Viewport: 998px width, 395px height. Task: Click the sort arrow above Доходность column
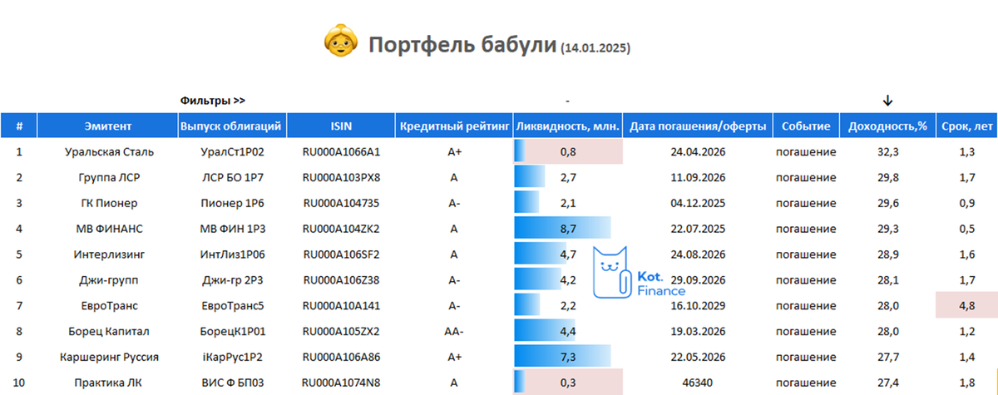pos(887,101)
